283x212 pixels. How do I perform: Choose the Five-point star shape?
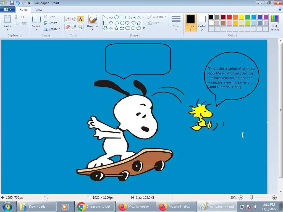point(117,28)
